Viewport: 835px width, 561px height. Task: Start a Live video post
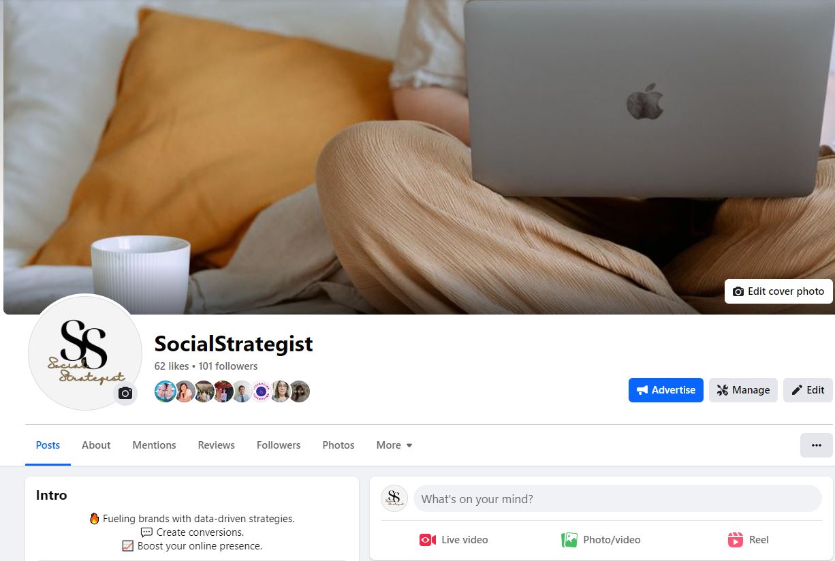tap(454, 540)
